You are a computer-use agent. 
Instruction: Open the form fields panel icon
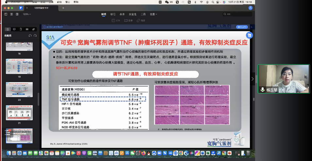(x=27, y=29)
